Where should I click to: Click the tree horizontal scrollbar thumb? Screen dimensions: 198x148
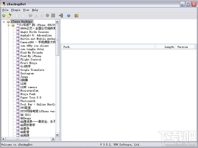coord(18,139)
